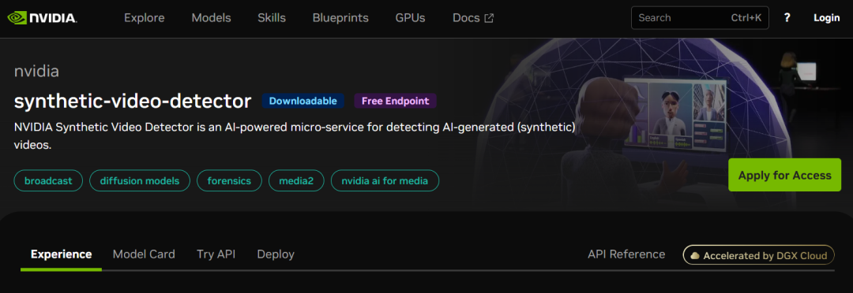Select the broadcast tag
Viewport: 853px width, 293px height.
(x=48, y=180)
